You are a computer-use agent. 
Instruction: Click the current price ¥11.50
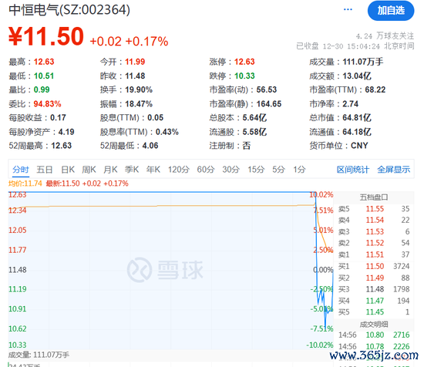tap(46, 36)
